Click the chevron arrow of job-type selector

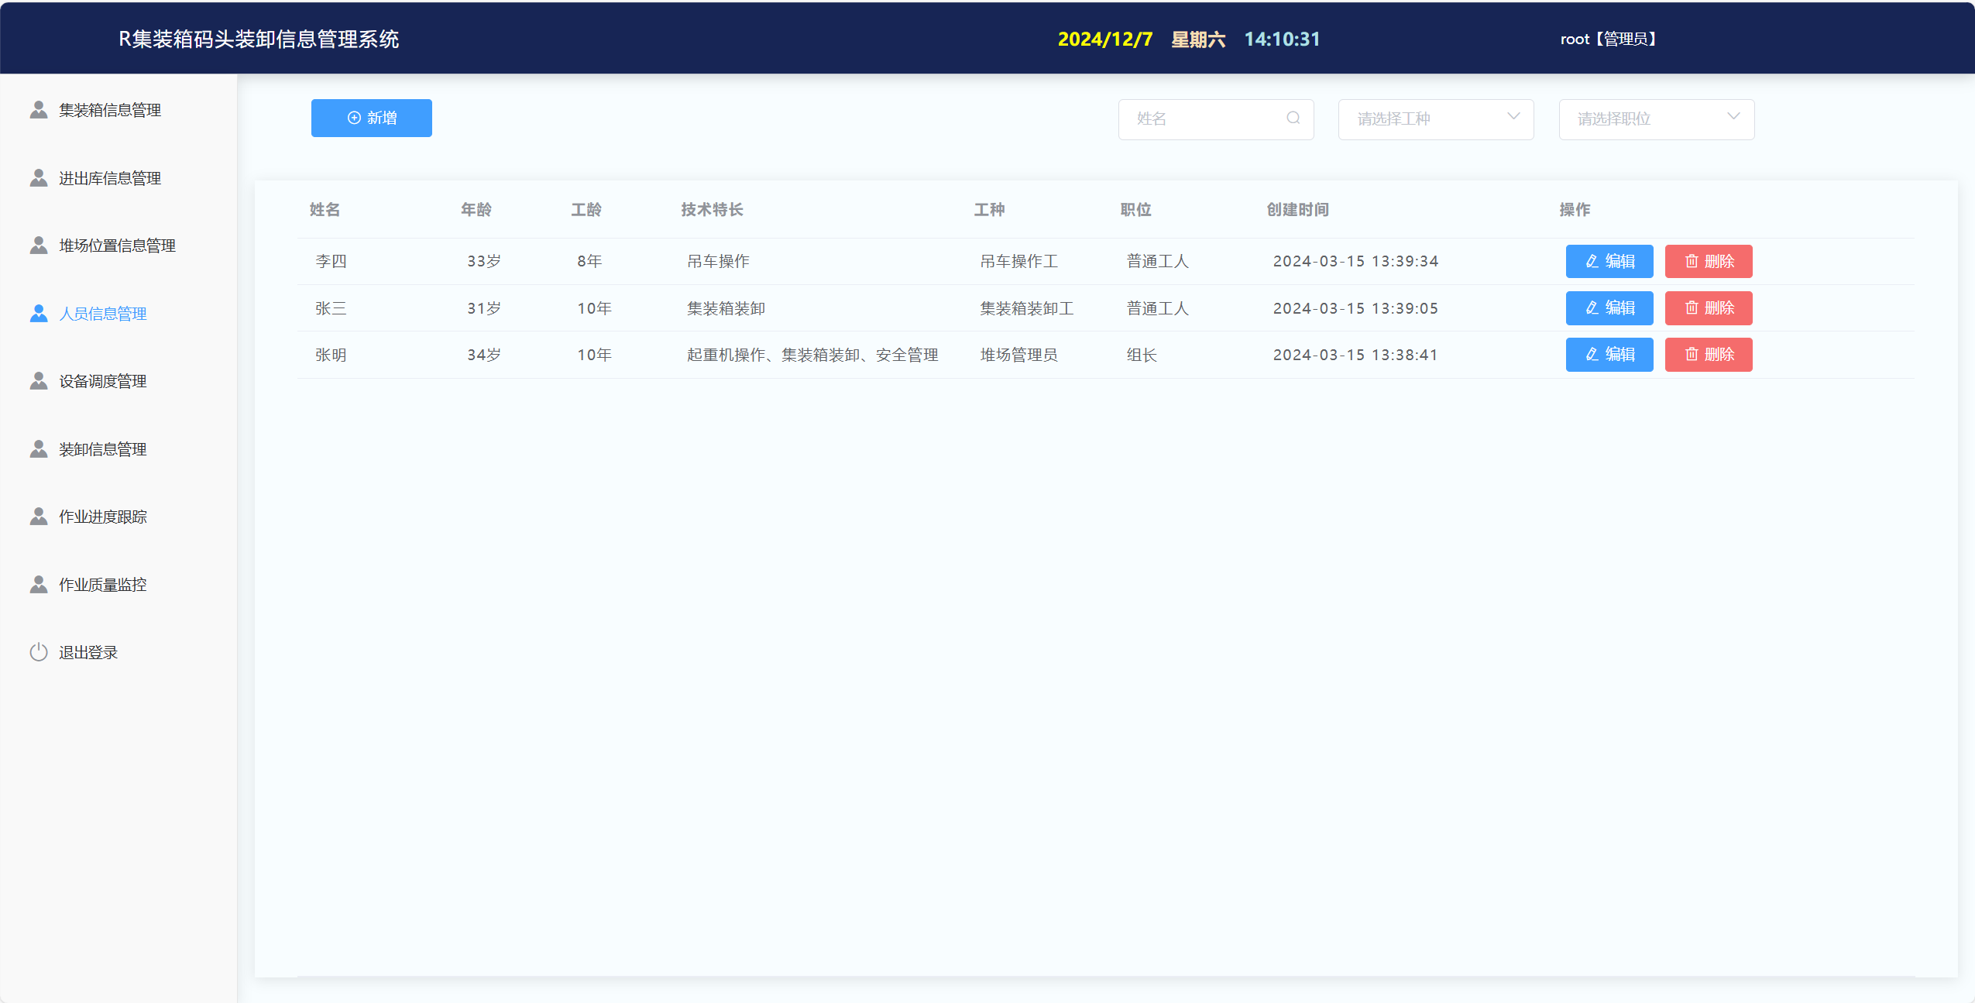[x=1513, y=117]
